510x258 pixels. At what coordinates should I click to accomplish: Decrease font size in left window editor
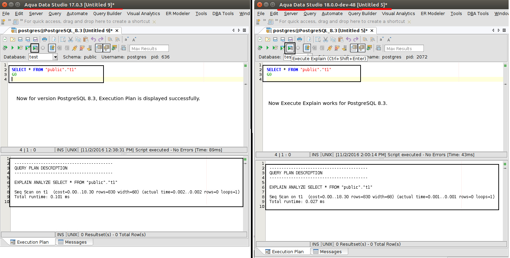tap(126, 39)
